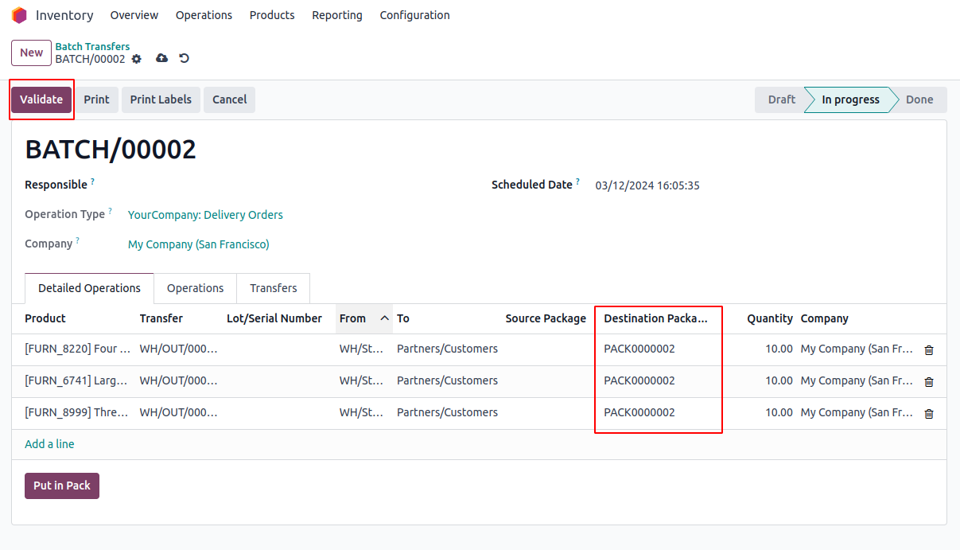Screen dimensions: 960x550
Task: Delete the FURN_8220 line with trash icon
Action: (929, 349)
